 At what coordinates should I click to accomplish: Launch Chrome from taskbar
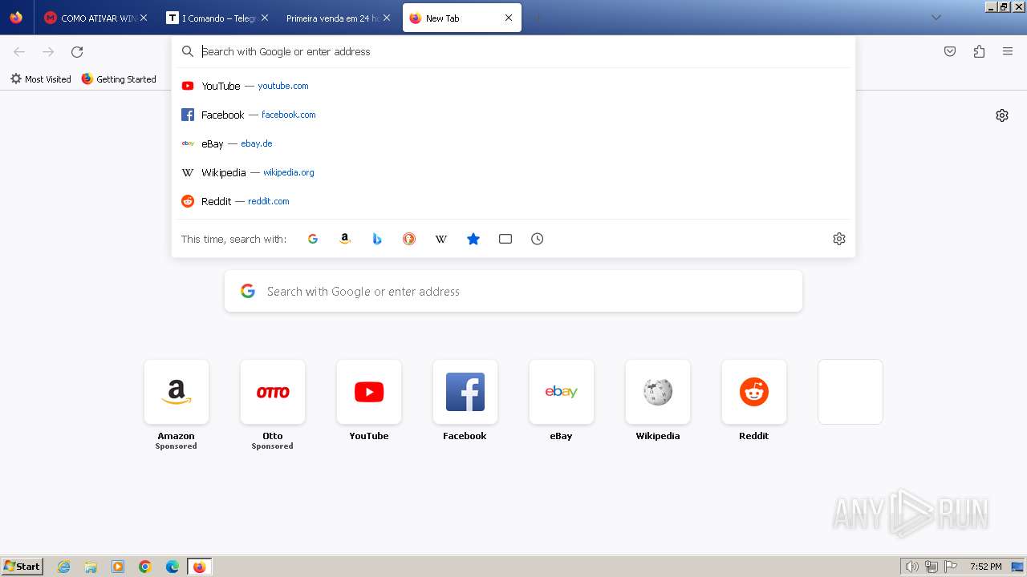[145, 567]
